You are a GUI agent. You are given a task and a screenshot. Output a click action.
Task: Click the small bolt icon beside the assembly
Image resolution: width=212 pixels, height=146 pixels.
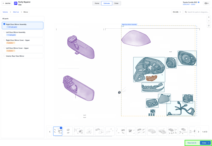119,92
